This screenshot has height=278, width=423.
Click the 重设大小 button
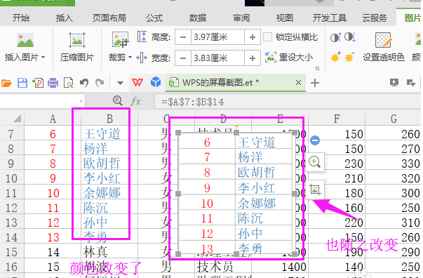click(289, 58)
